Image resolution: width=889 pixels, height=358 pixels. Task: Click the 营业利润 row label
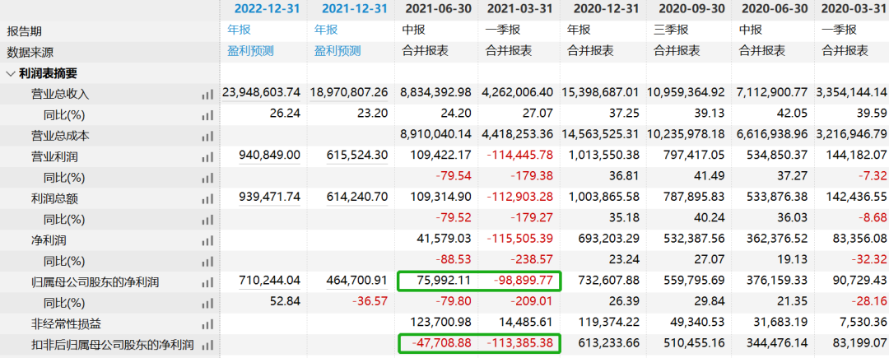pyautogui.click(x=54, y=157)
